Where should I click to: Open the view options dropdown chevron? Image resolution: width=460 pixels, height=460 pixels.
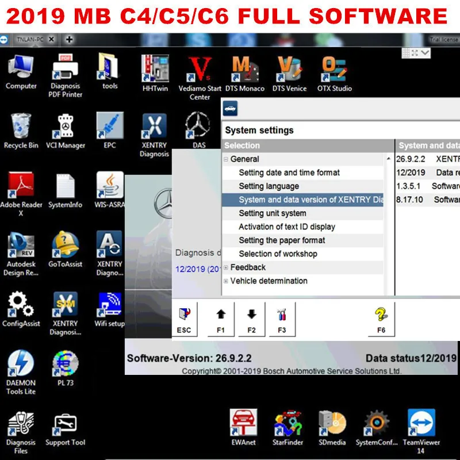425,53
